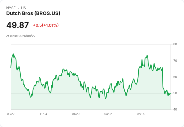Click the chart's highest peak near 08/22
Viewport: 184px width, 127px height.
tap(13, 54)
